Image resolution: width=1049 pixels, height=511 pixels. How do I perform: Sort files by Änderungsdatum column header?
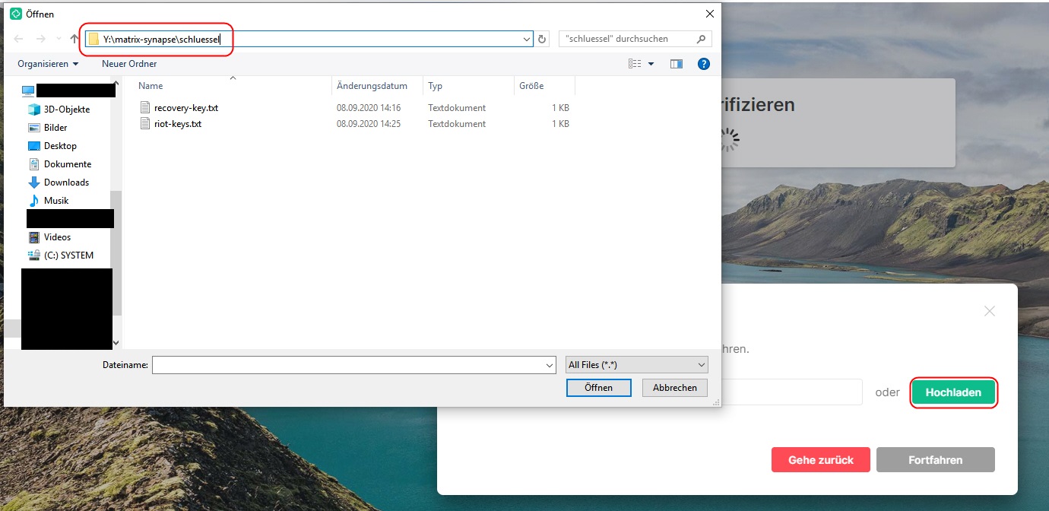point(372,86)
